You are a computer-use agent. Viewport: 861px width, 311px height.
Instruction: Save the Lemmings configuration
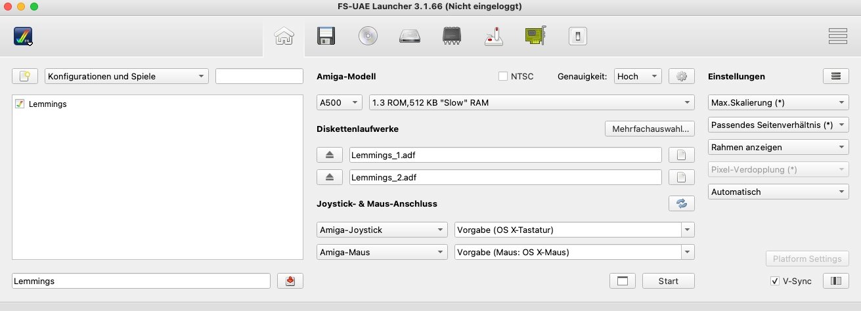point(290,281)
